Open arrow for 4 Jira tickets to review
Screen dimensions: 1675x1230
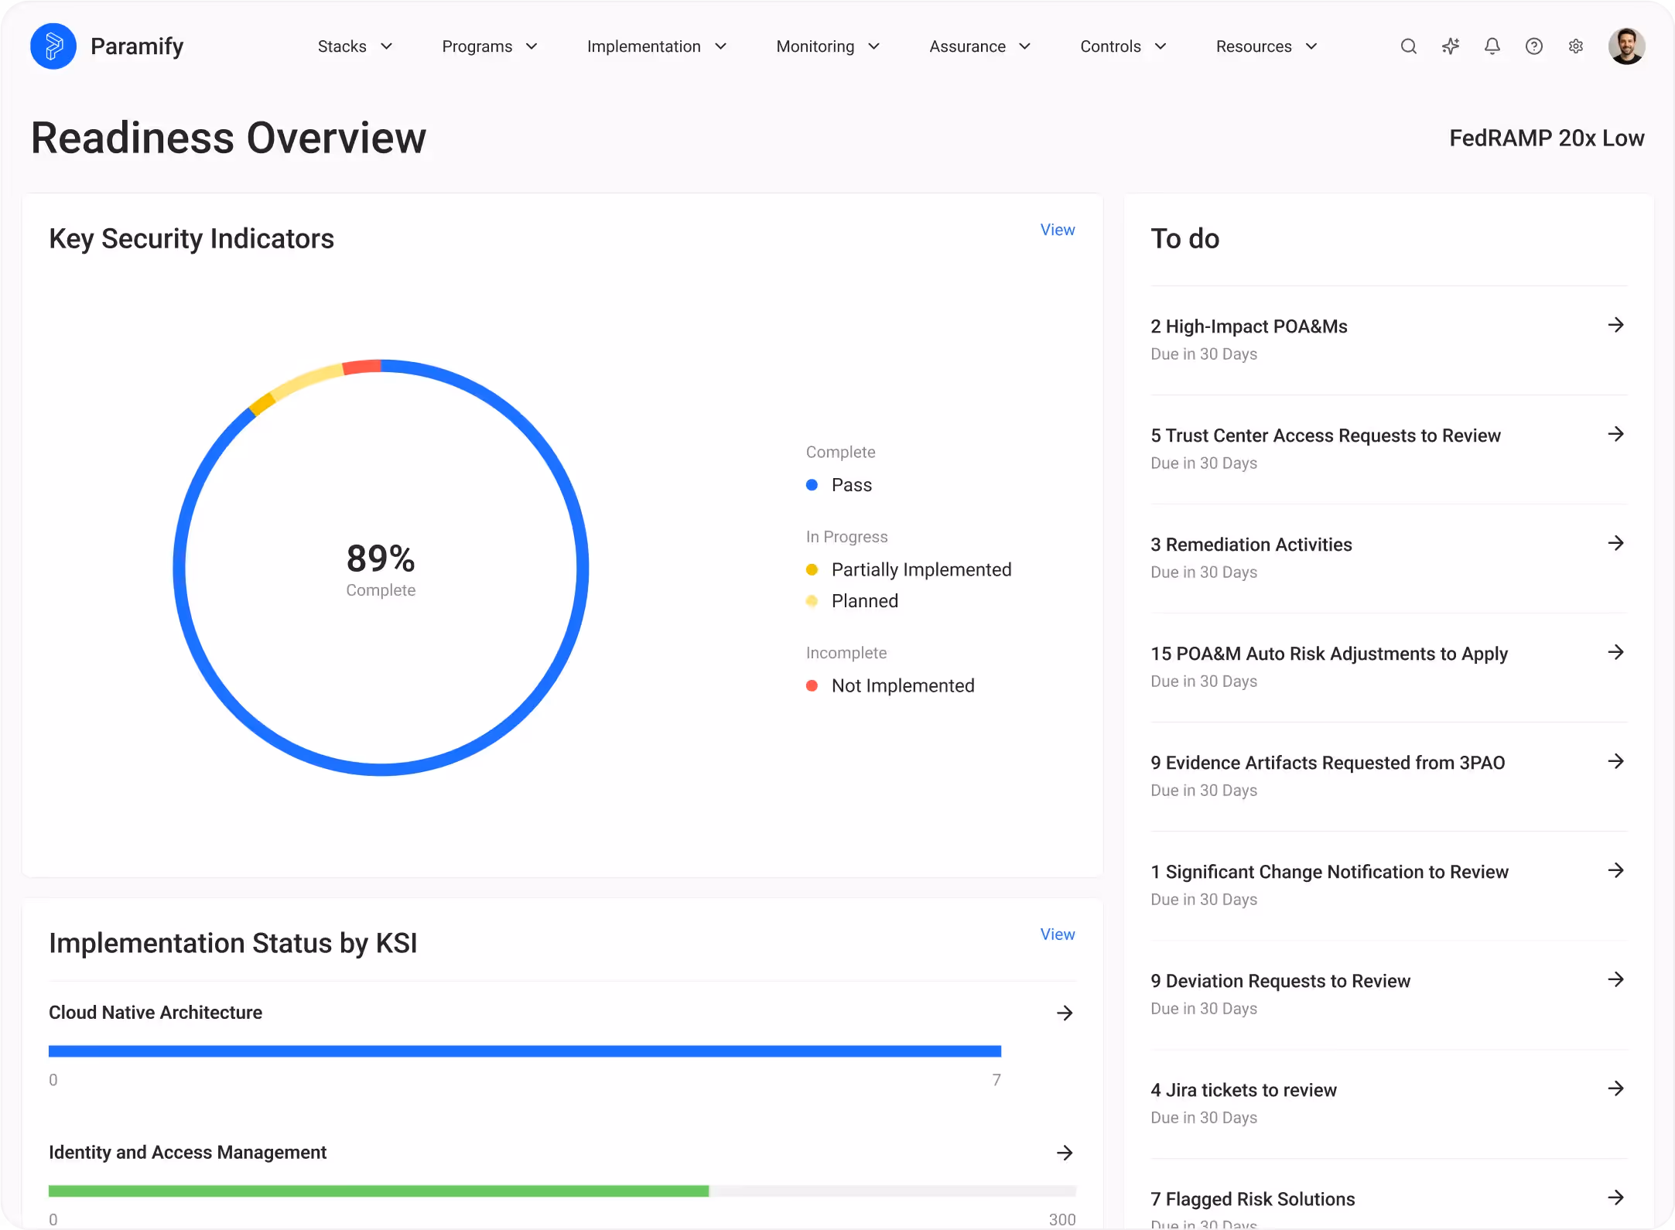1615,1088
